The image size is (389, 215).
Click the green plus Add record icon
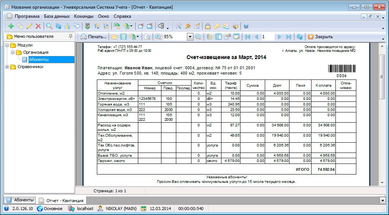point(11,26)
